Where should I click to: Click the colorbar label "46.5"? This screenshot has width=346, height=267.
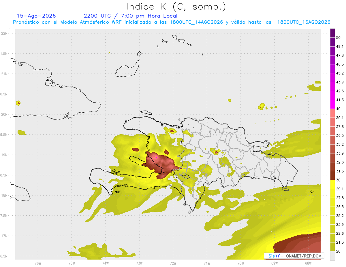pos(340,65)
